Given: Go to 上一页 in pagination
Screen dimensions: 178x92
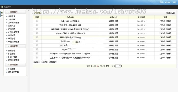Looking at the screenshot, I should 93,66.
